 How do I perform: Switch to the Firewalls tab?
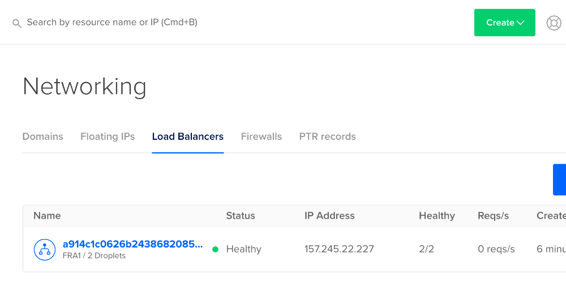tap(261, 136)
